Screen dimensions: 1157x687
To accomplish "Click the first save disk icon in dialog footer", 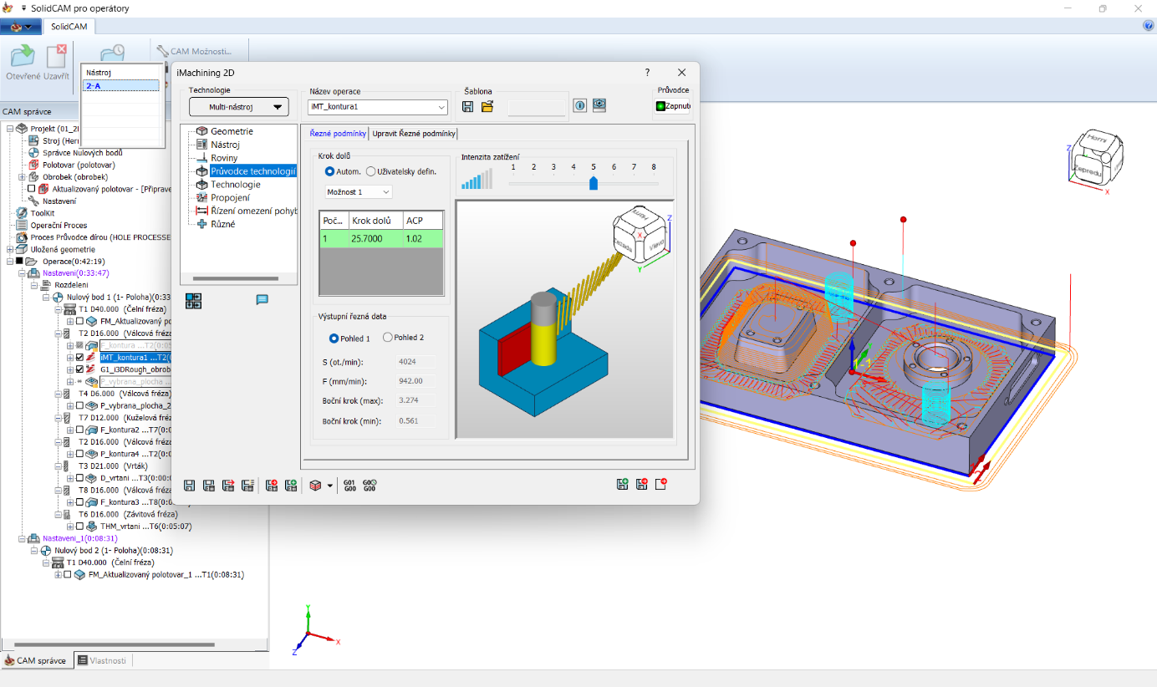I will point(190,486).
